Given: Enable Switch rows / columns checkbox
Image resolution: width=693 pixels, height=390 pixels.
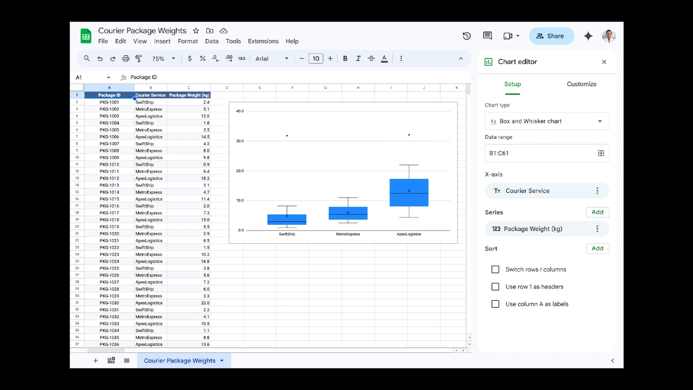Looking at the screenshot, I should [495, 270].
